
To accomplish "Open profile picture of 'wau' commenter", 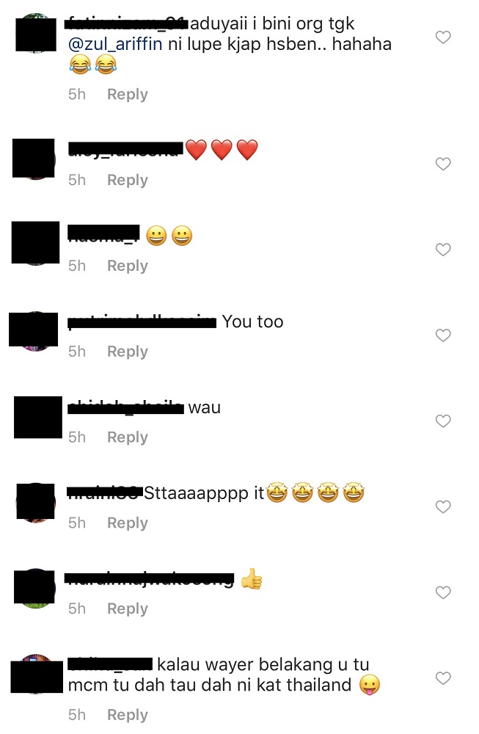I will click(x=37, y=417).
